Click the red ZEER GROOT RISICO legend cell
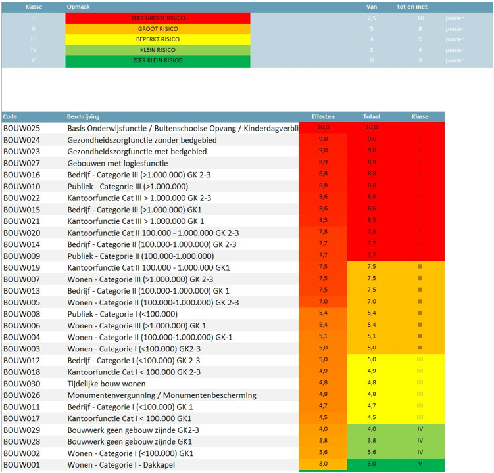The height and width of the screenshot is (473, 494). (x=158, y=18)
